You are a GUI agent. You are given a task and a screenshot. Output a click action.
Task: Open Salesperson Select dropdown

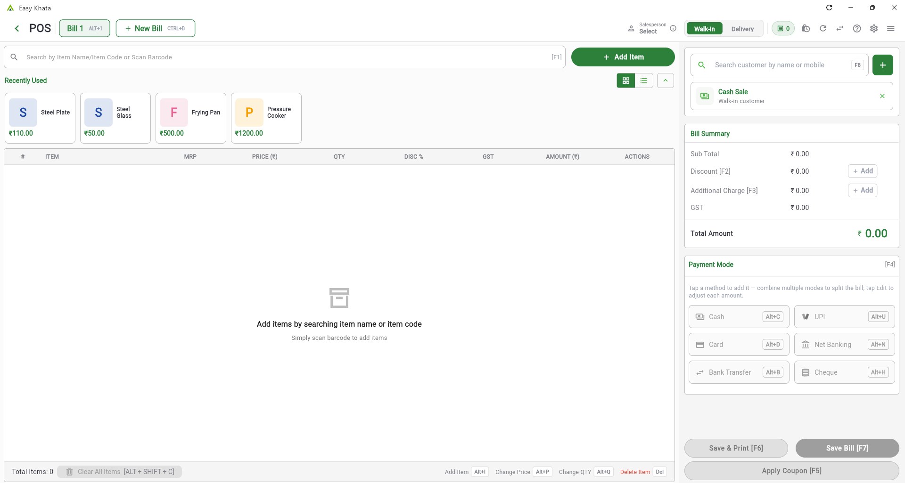648,28
